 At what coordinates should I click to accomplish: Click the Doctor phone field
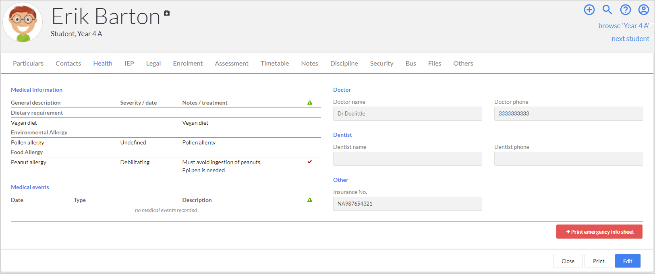[x=569, y=113]
